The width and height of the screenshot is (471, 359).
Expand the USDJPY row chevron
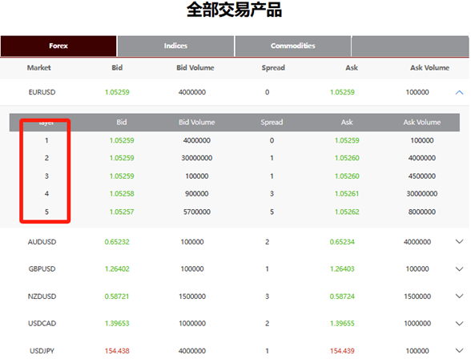pyautogui.click(x=459, y=351)
